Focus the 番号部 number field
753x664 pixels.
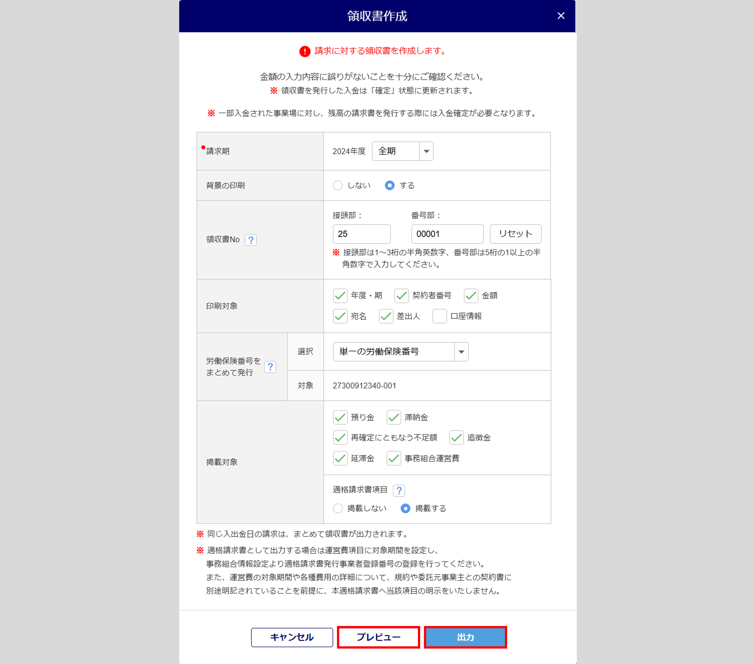447,234
